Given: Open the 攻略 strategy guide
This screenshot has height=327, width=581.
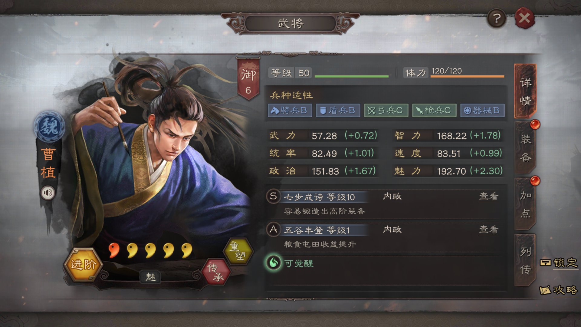Looking at the screenshot, I should pos(559,290).
